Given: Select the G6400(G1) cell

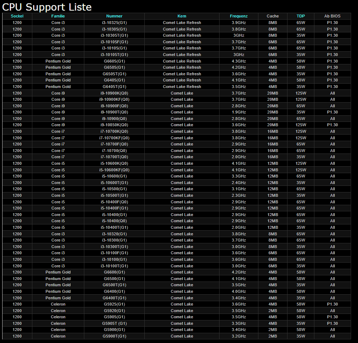Looking at the screenshot, I should (114, 291).
